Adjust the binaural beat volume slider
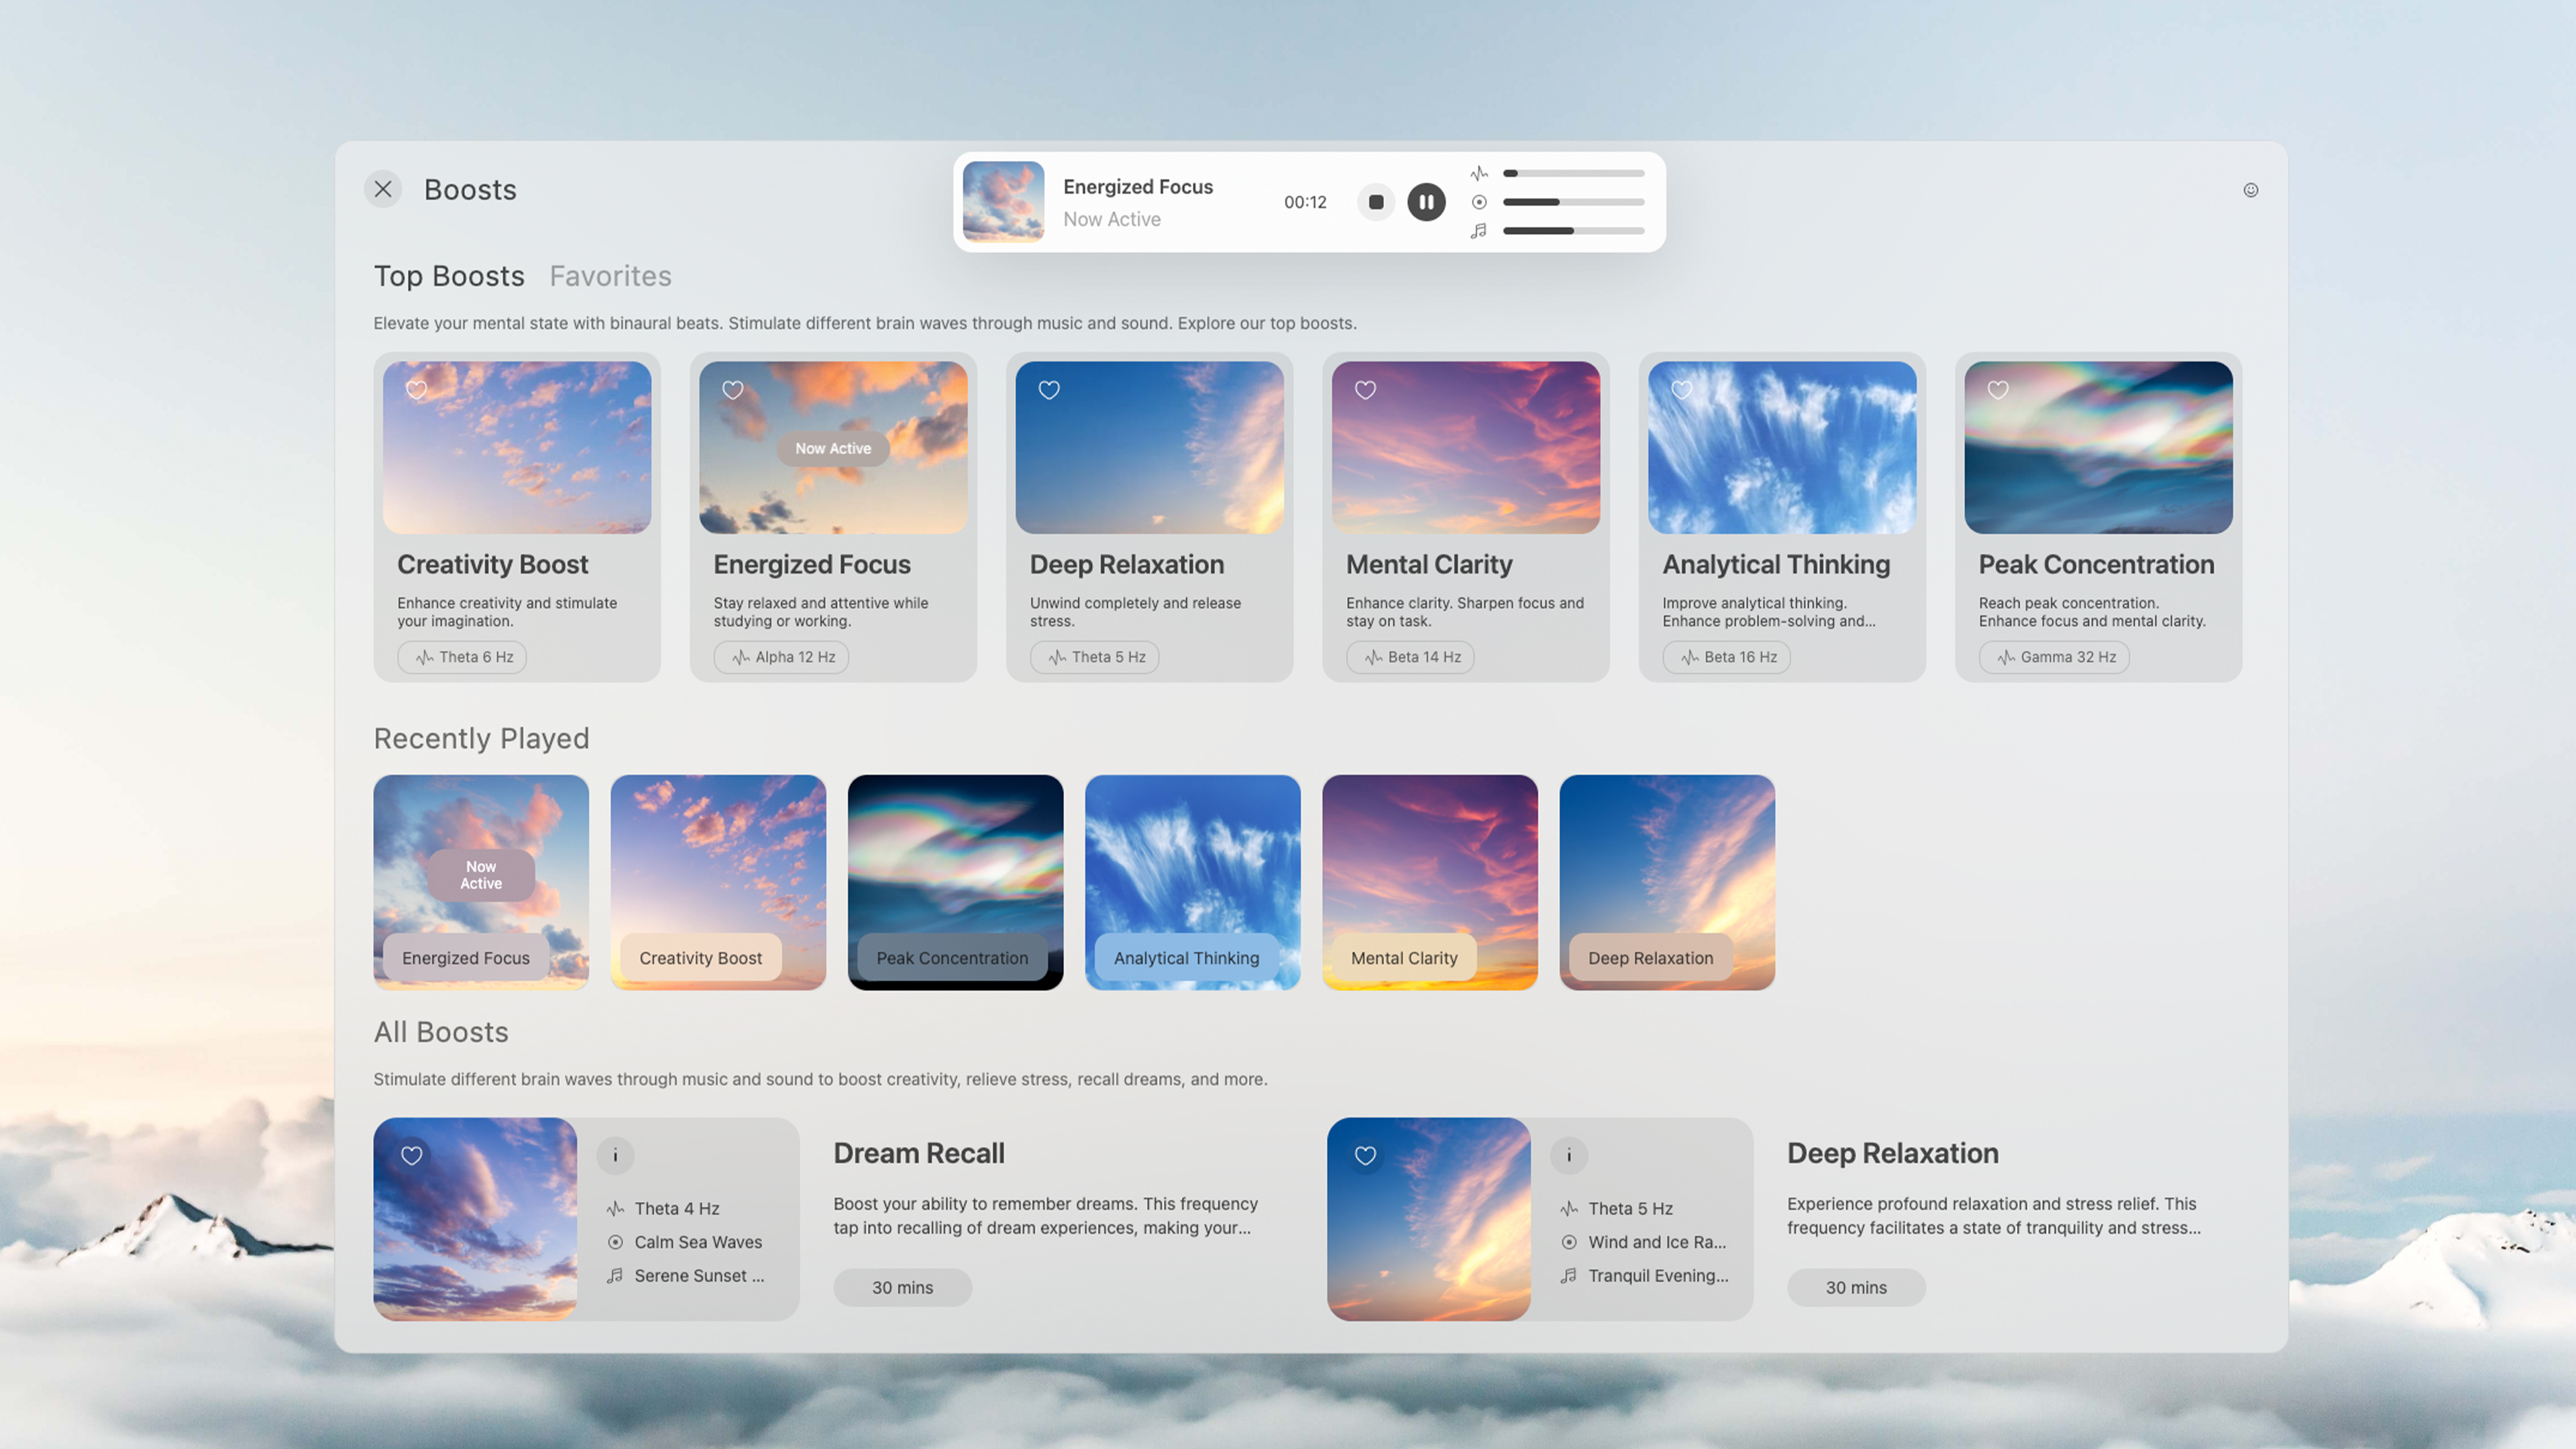The width and height of the screenshot is (2576, 1449). (x=1573, y=173)
